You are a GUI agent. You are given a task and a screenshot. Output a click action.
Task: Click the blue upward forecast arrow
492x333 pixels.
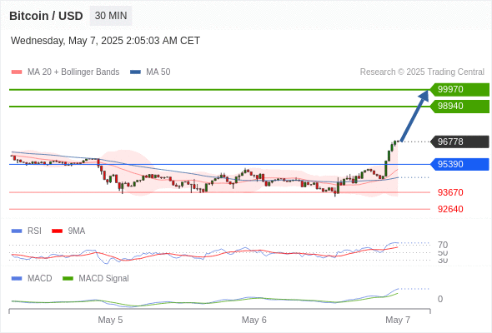pyautogui.click(x=414, y=116)
